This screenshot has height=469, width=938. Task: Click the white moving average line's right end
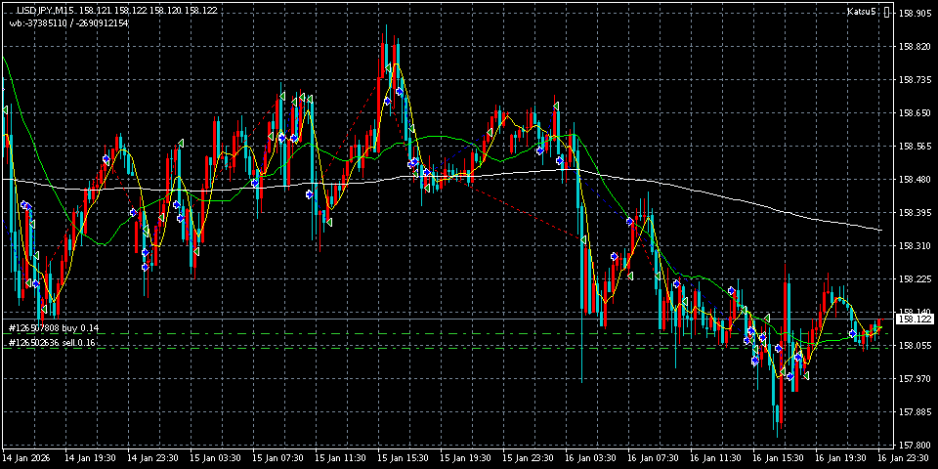click(x=881, y=231)
